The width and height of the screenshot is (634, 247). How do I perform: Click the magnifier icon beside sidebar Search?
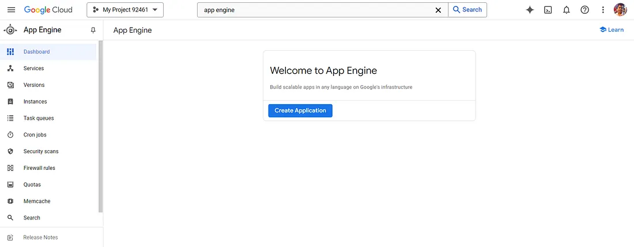click(10, 218)
